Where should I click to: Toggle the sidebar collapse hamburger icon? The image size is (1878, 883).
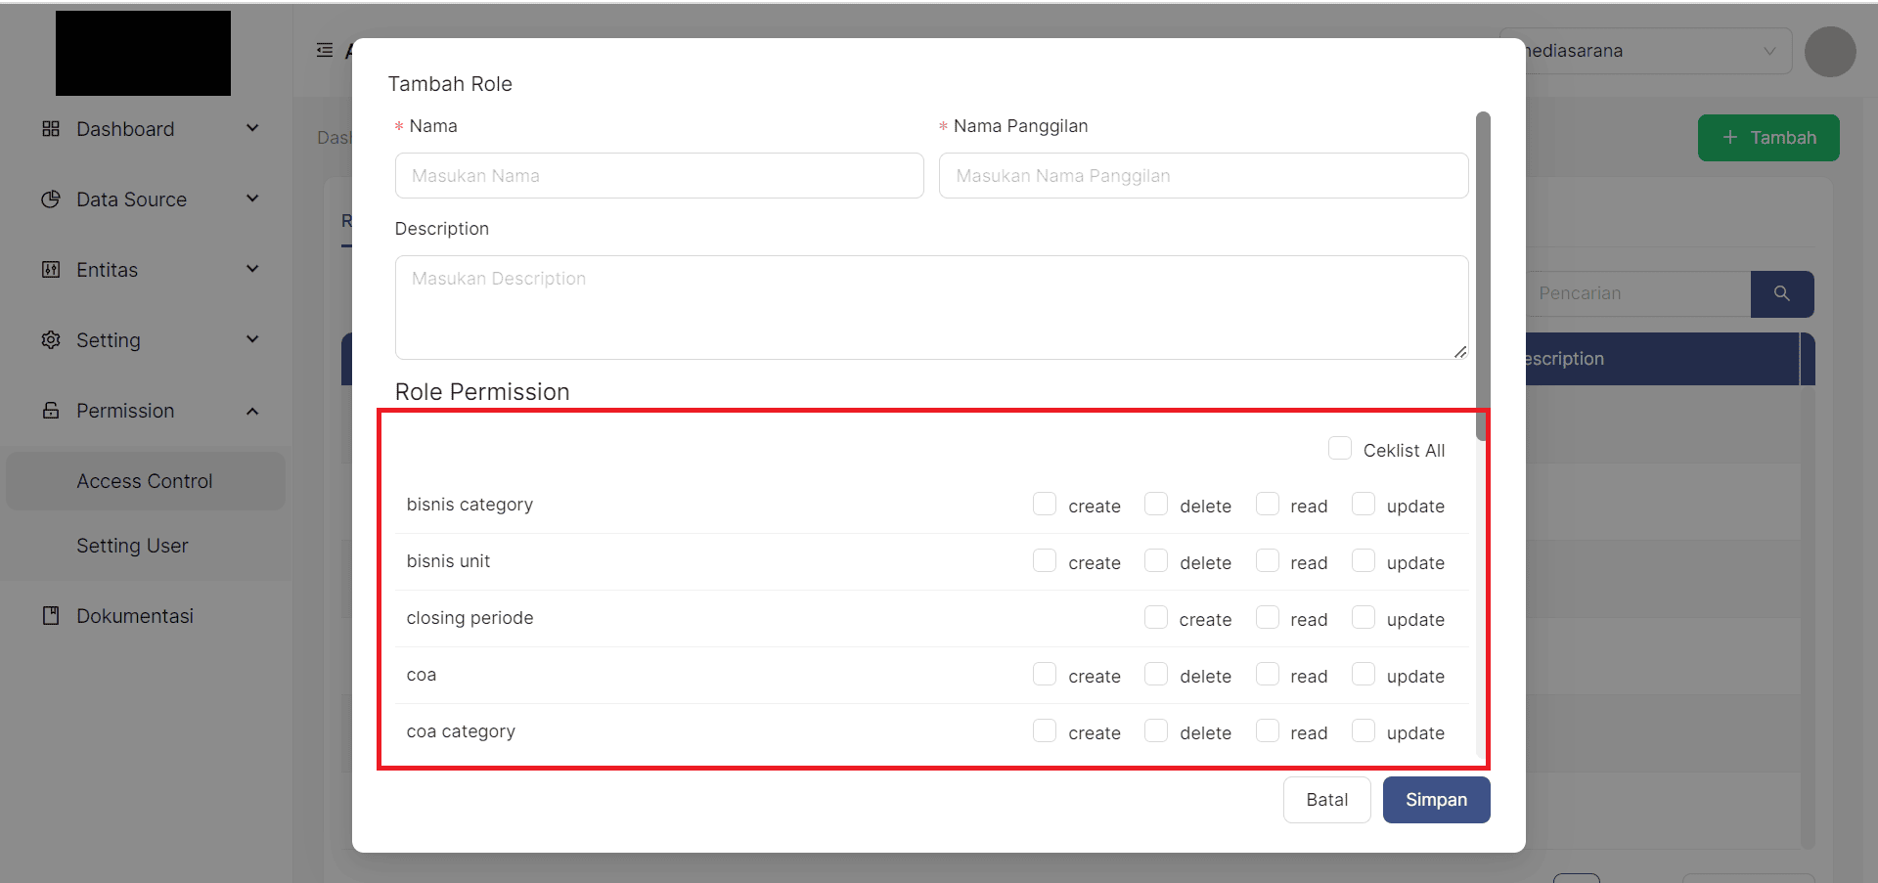(325, 50)
